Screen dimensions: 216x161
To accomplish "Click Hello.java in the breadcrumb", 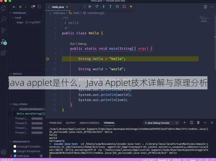I will (x=59, y=13).
